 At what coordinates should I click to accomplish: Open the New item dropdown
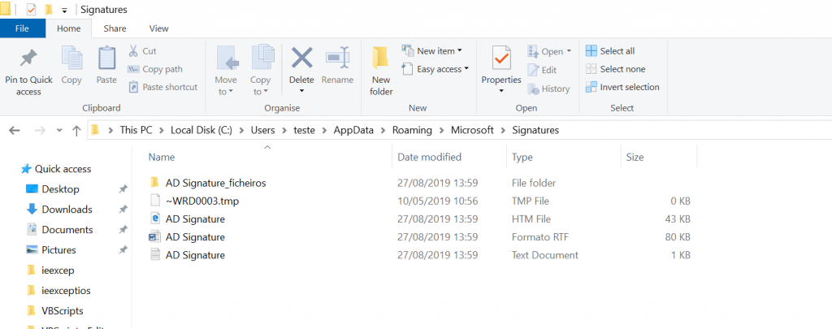click(432, 51)
